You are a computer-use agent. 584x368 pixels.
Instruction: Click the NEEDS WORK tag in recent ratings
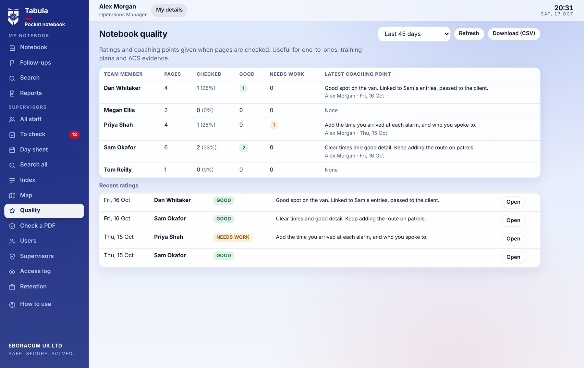tap(233, 237)
